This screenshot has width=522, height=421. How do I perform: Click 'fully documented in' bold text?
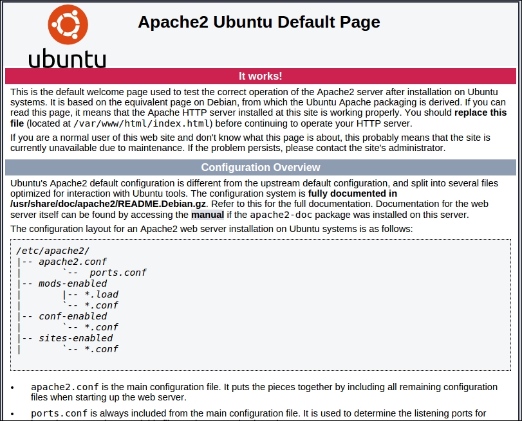353,193
